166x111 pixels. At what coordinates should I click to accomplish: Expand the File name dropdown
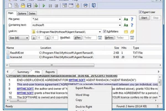[120, 19]
